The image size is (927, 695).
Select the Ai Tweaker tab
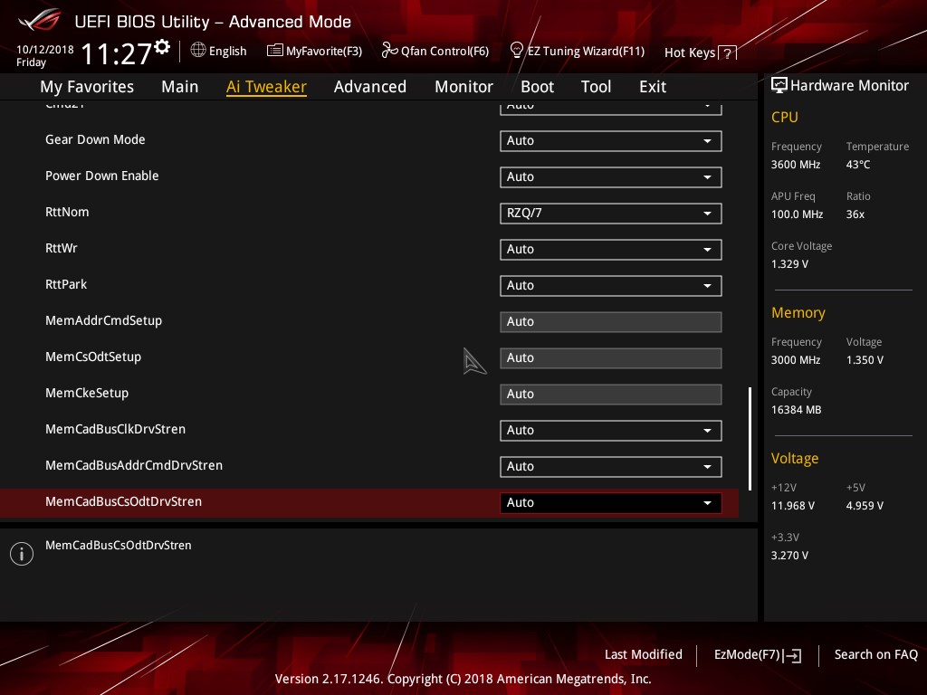[266, 87]
